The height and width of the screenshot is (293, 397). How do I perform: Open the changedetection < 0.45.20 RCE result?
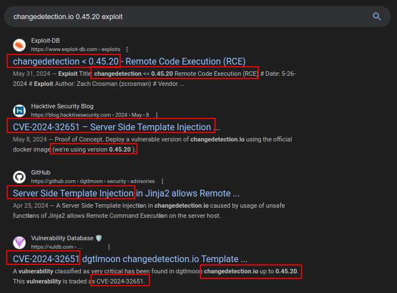129,61
